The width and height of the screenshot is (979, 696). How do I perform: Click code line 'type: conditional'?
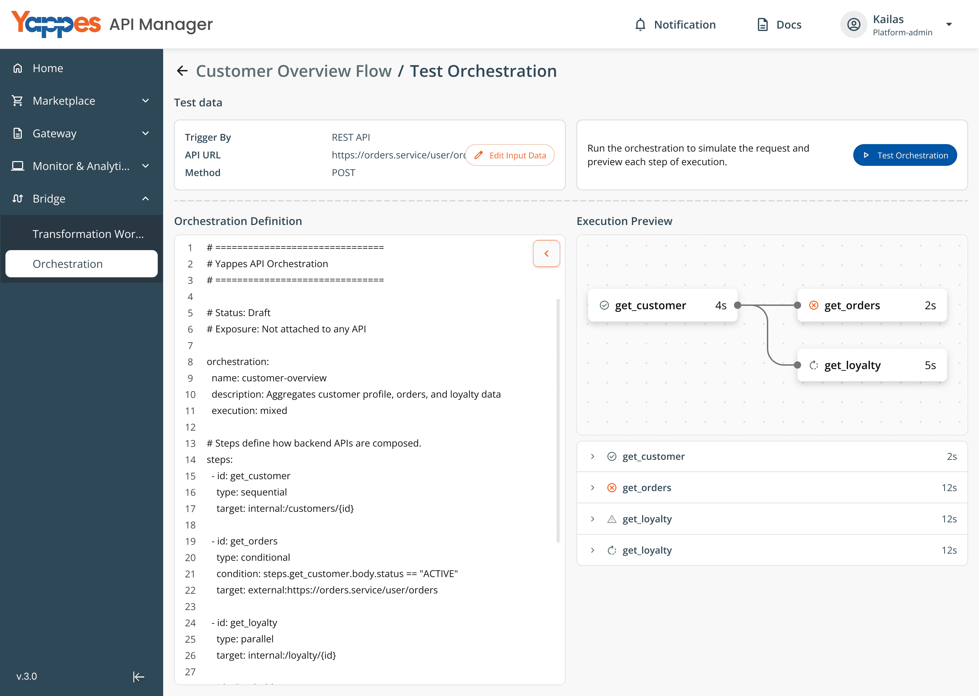tap(253, 558)
